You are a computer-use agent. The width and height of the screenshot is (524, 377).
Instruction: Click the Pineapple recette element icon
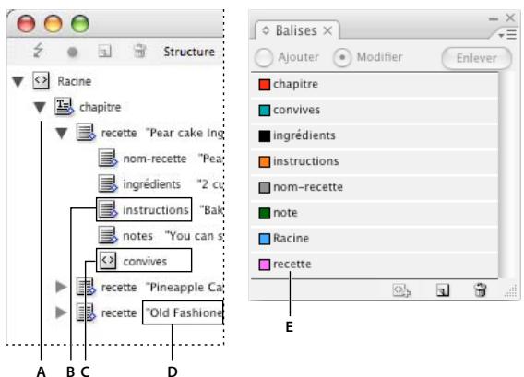tap(86, 287)
